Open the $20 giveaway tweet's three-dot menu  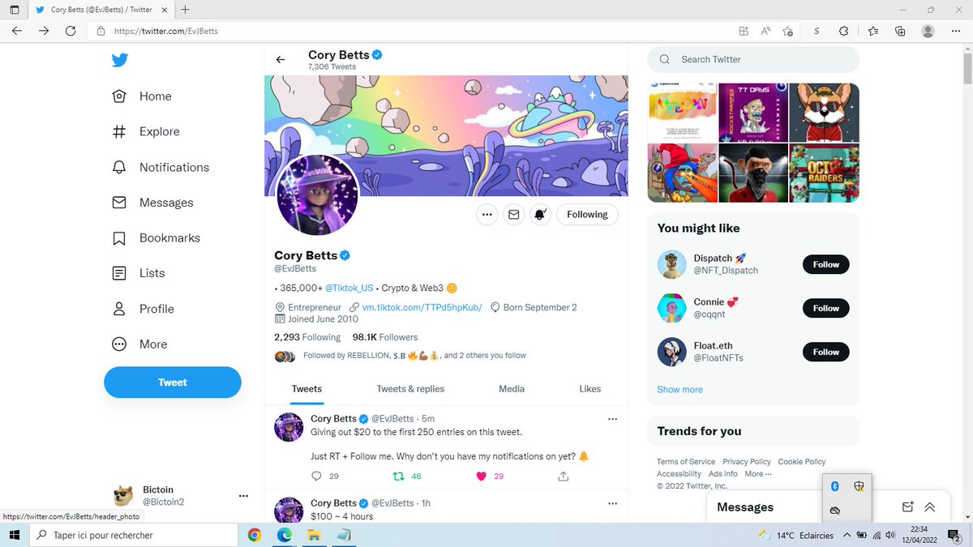[612, 419]
